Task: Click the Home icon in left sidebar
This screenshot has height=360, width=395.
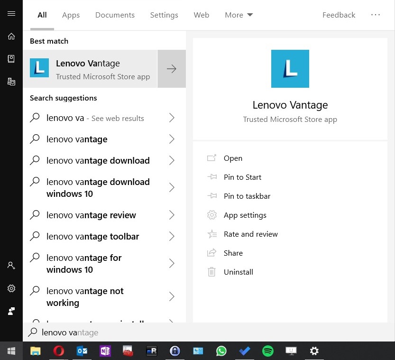Action: pyautogui.click(x=11, y=37)
